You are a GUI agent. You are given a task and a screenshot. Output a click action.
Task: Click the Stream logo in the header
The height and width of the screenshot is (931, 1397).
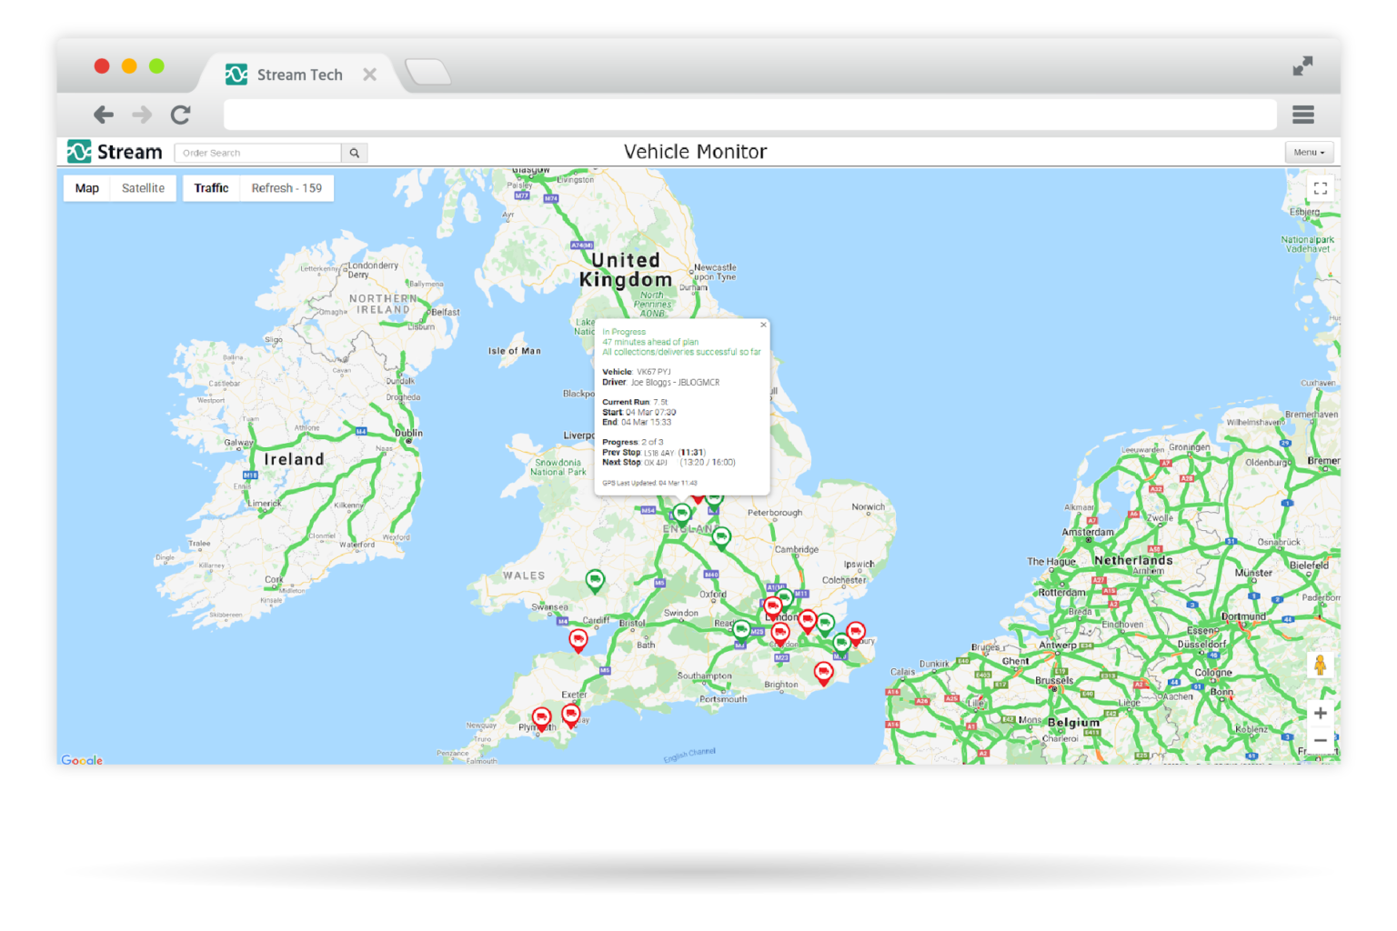[113, 152]
